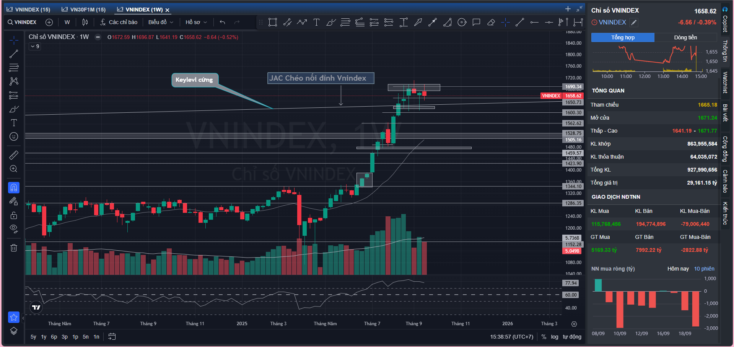
Task: Switch to Tổng hợp tab
Action: tap(623, 37)
